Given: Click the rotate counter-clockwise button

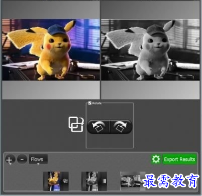Looking at the screenshot, I should pos(99,126).
